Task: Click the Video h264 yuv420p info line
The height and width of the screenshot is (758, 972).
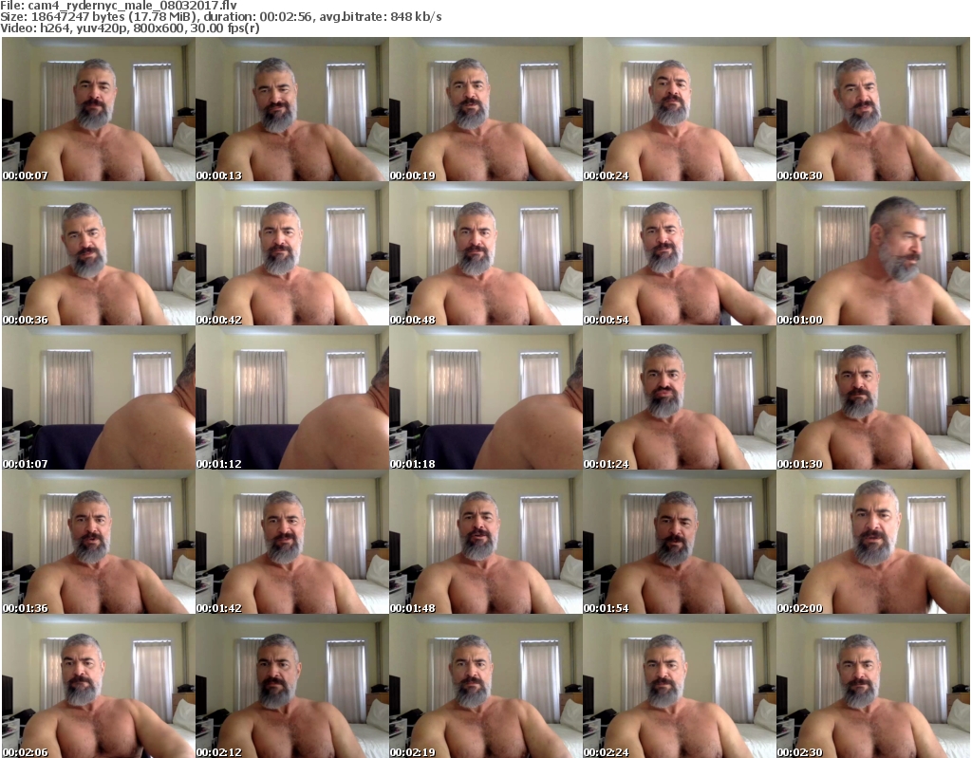Action: click(x=129, y=28)
